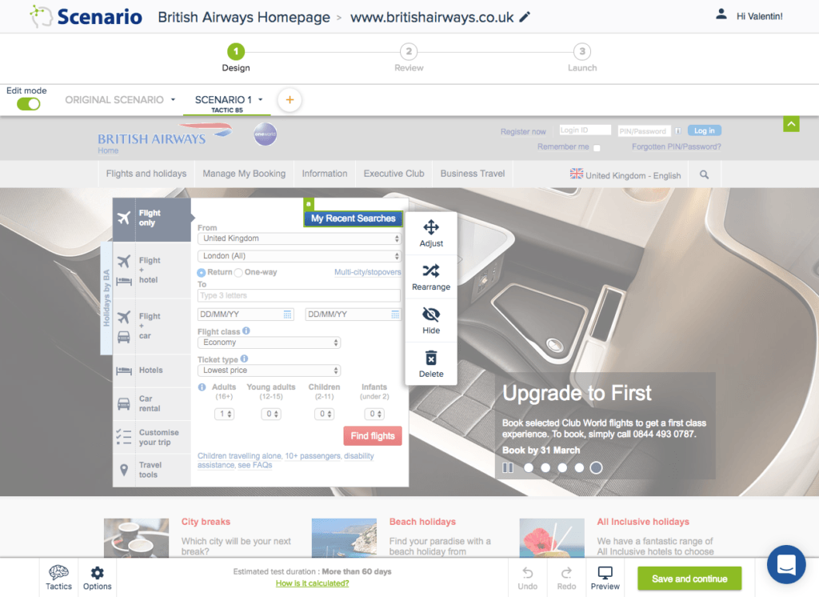Viewport: 819px width, 597px height.
Task: Click the Find flights button
Action: pos(373,436)
